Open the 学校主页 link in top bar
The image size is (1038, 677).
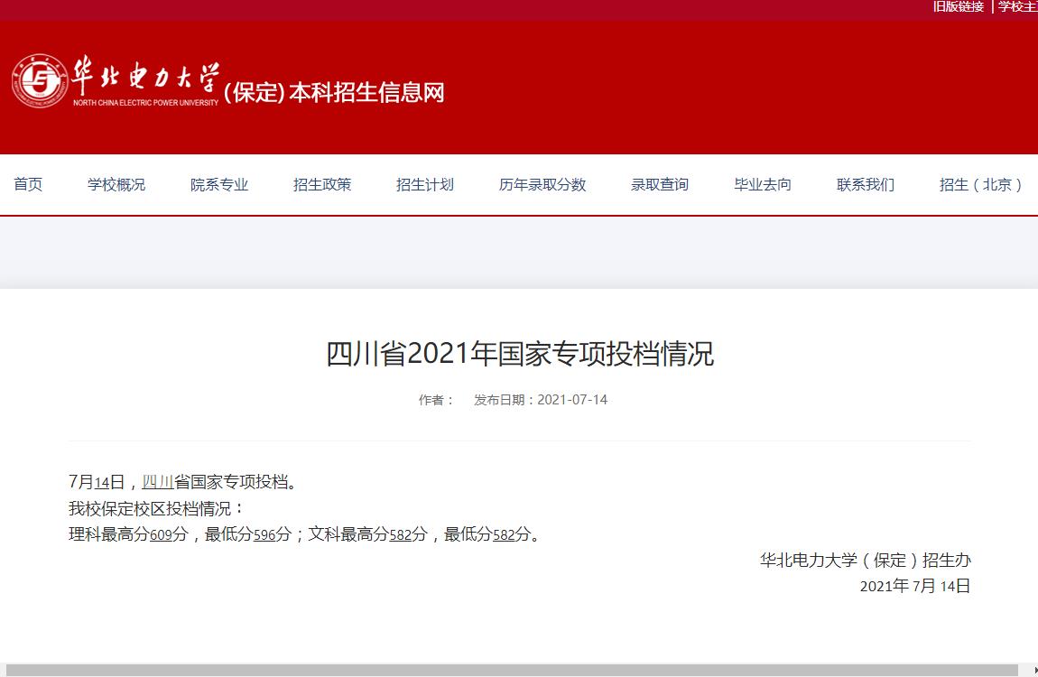click(1017, 6)
